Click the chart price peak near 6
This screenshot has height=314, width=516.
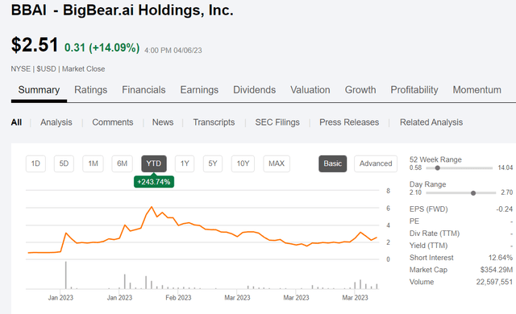pyautogui.click(x=152, y=207)
